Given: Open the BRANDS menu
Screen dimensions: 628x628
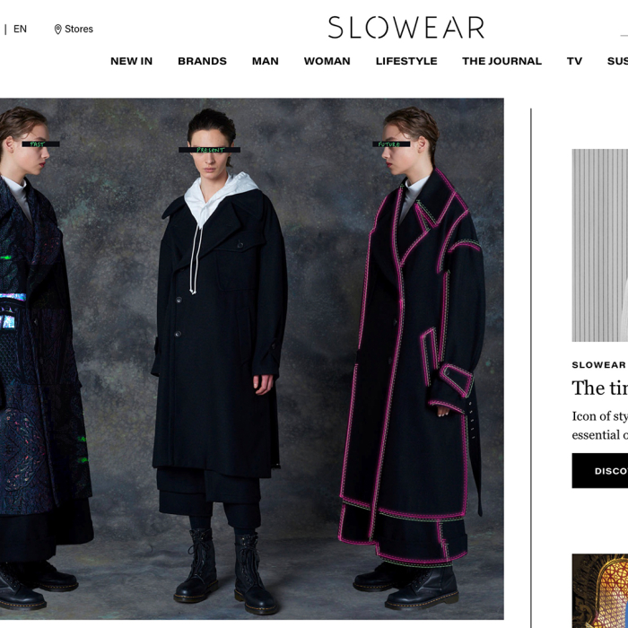Looking at the screenshot, I should tap(202, 61).
